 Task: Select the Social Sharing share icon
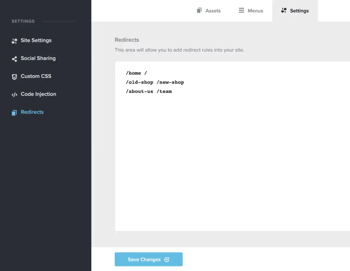click(14, 58)
